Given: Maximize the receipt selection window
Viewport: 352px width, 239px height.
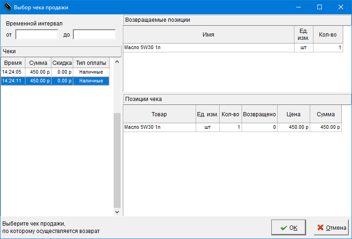Looking at the screenshot, I should pyautogui.click(x=319, y=7).
